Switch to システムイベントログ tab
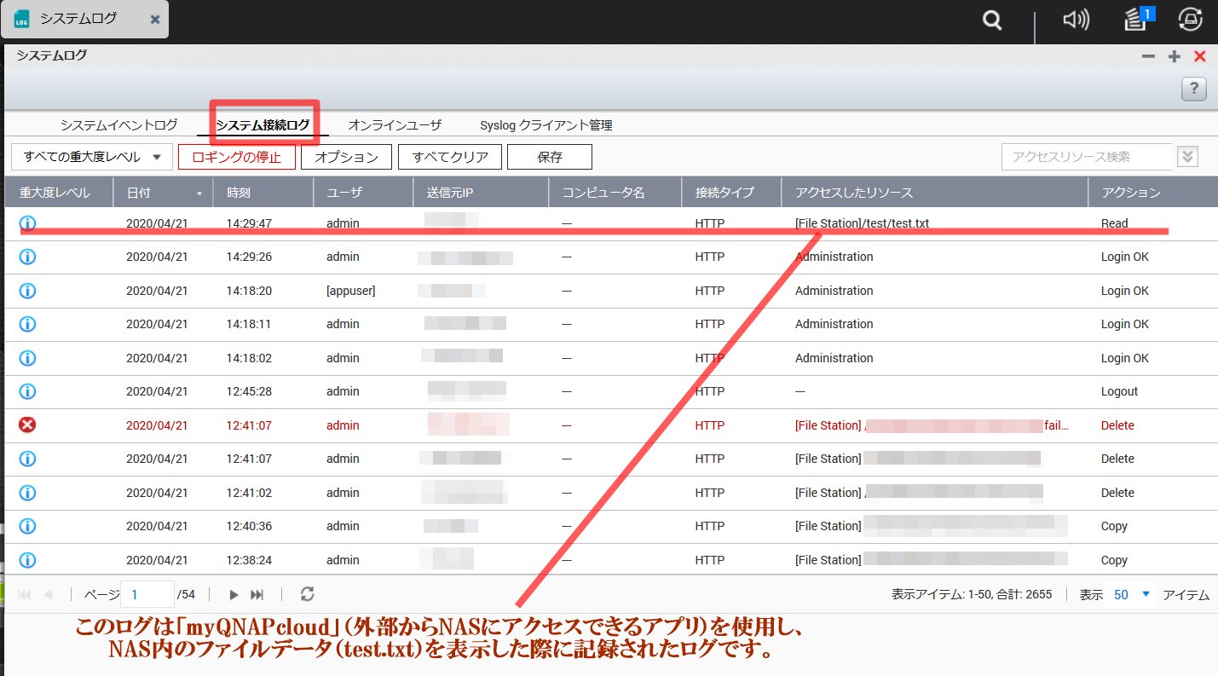This screenshot has width=1218, height=676. 118,125
